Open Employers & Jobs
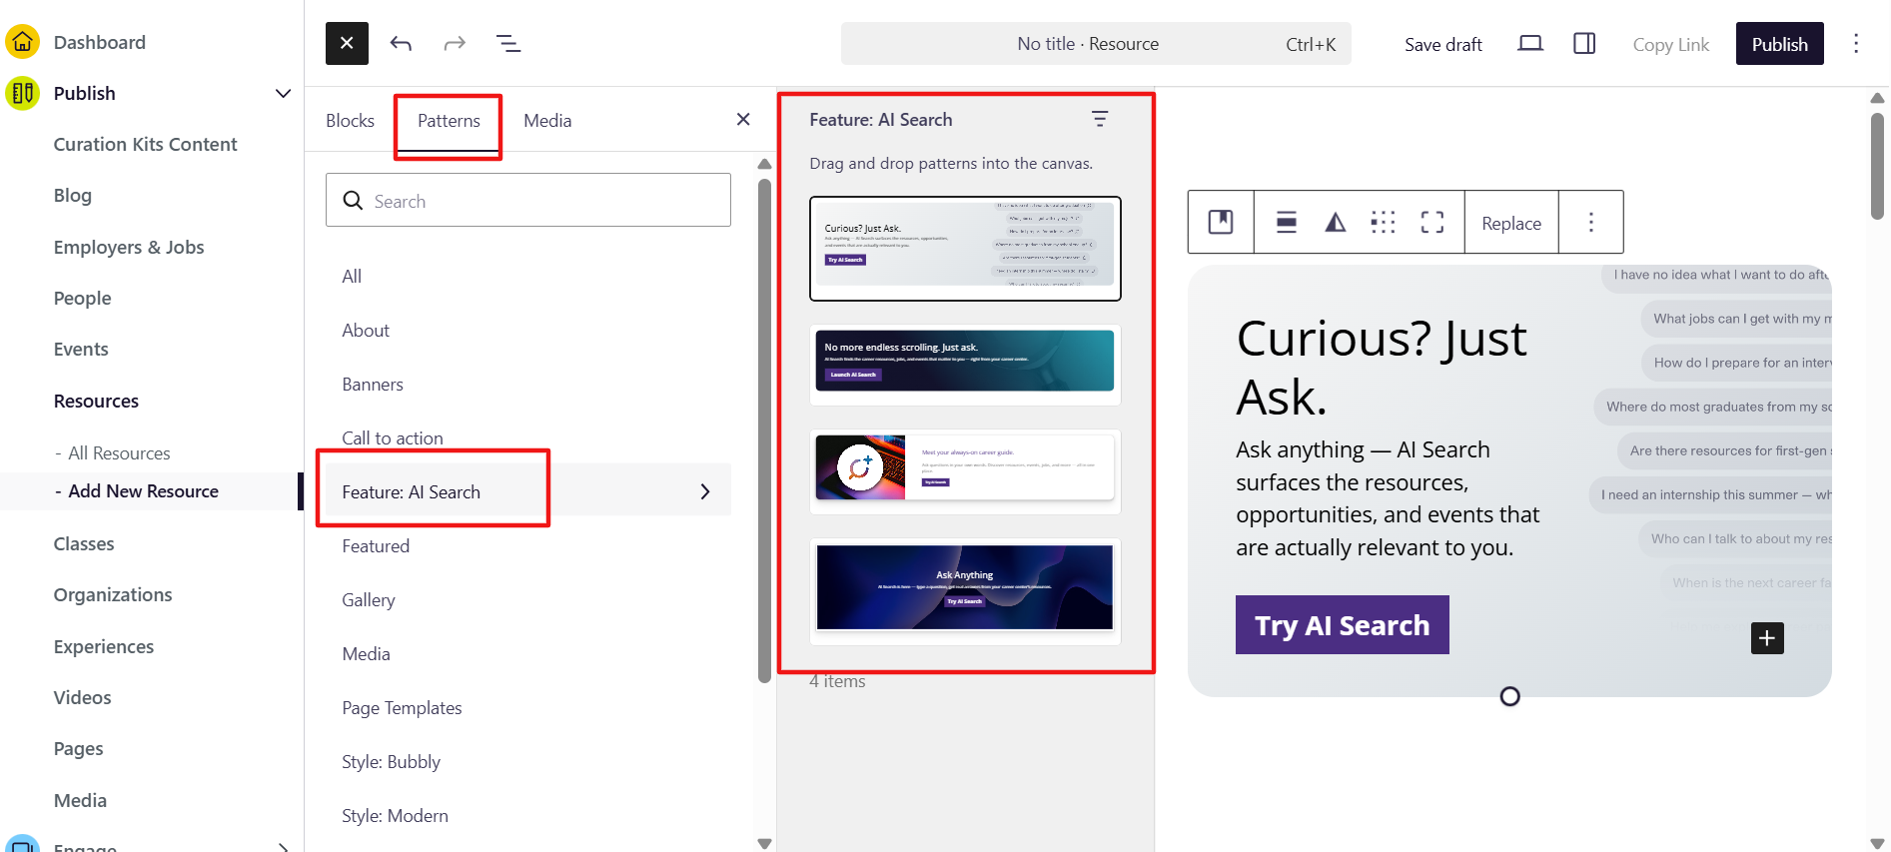Image resolution: width=1891 pixels, height=852 pixels. click(x=129, y=247)
